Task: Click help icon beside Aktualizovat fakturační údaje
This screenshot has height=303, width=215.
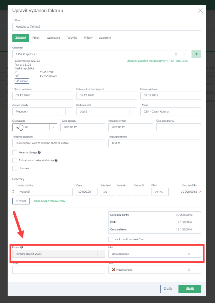Action: [56, 160]
